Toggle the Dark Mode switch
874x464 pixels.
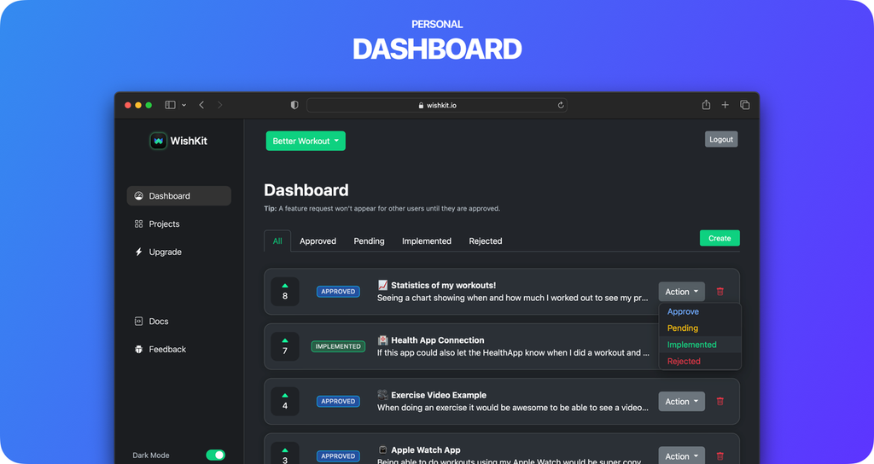pos(216,455)
